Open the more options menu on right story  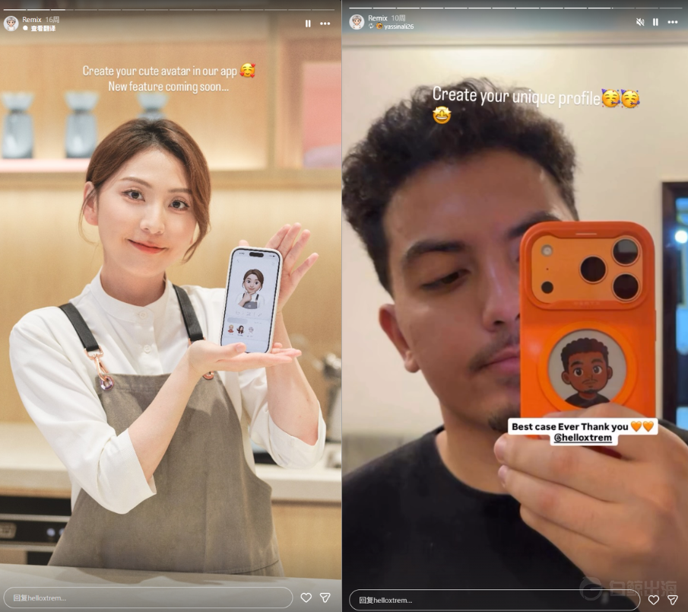673,22
